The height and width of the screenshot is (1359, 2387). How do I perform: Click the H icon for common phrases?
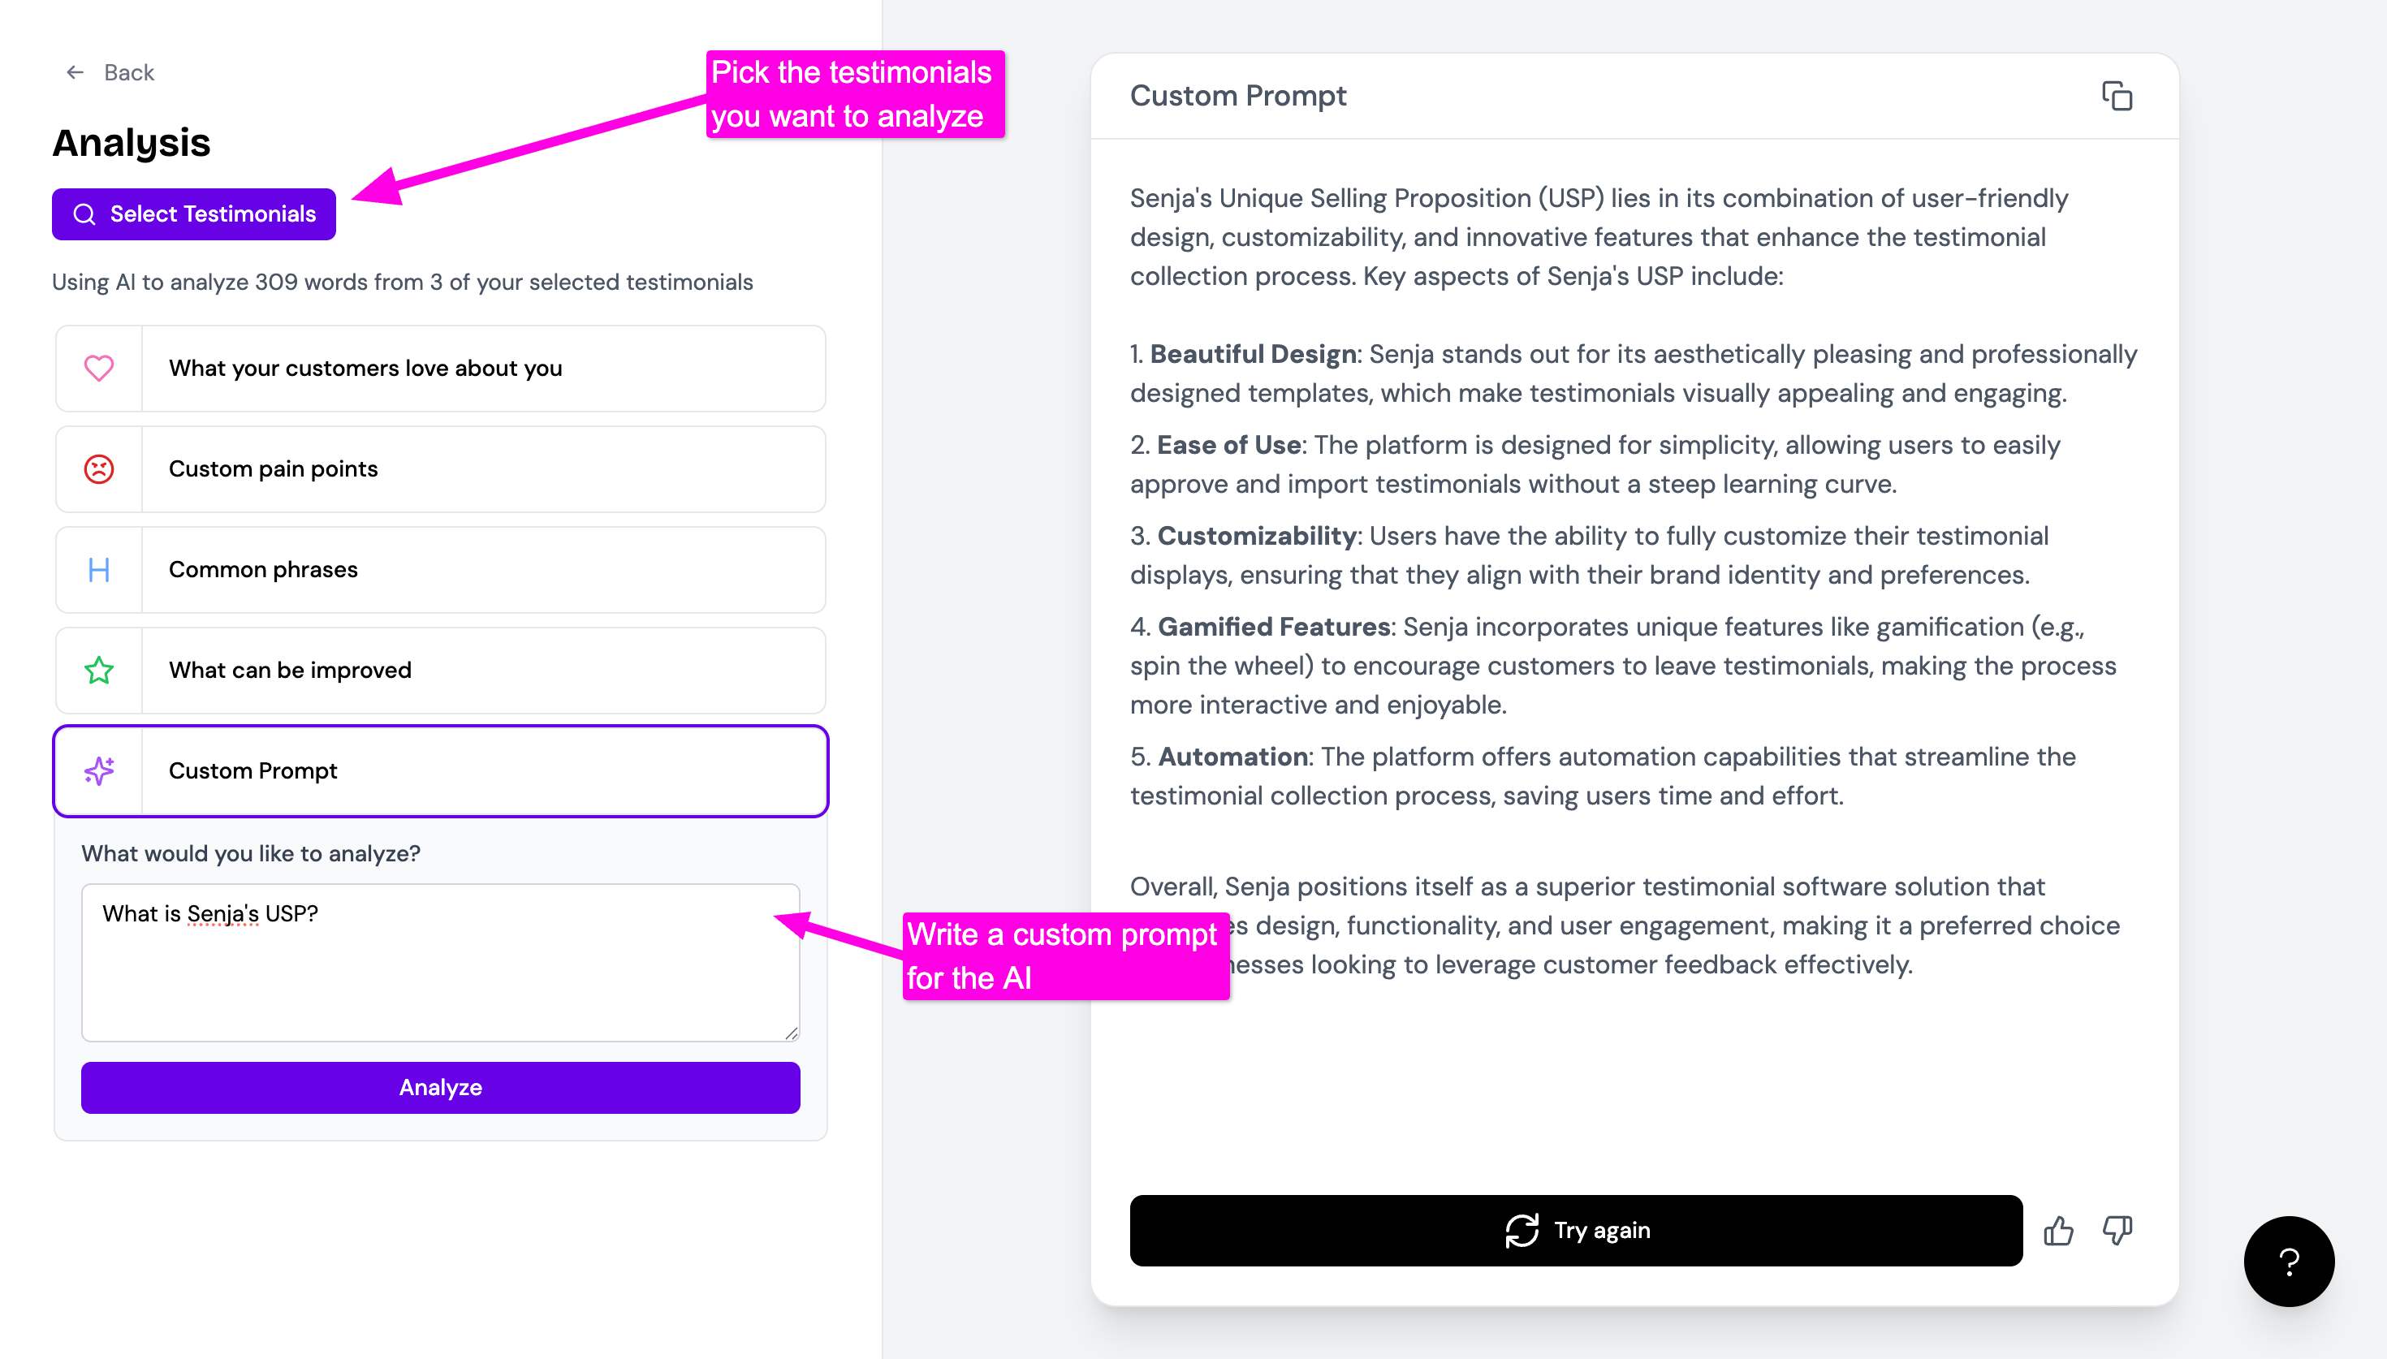(99, 569)
